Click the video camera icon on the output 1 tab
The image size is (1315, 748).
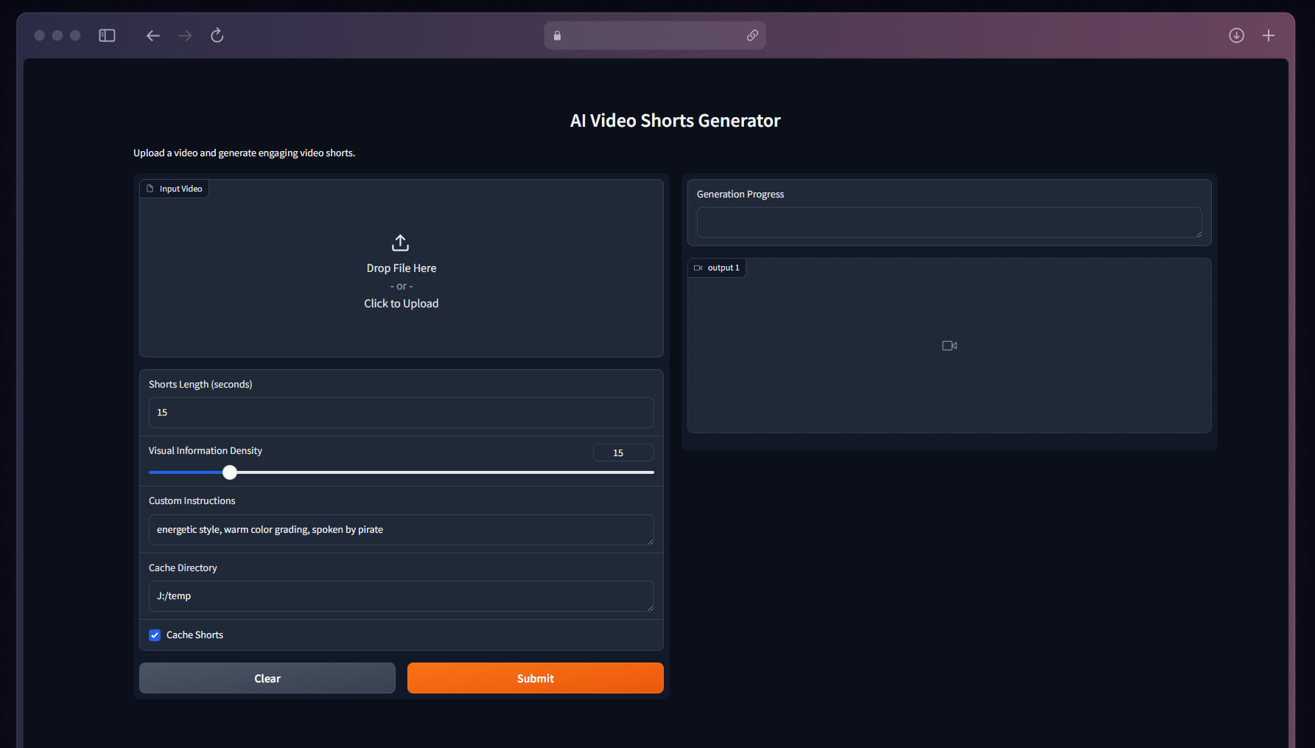tap(698, 268)
